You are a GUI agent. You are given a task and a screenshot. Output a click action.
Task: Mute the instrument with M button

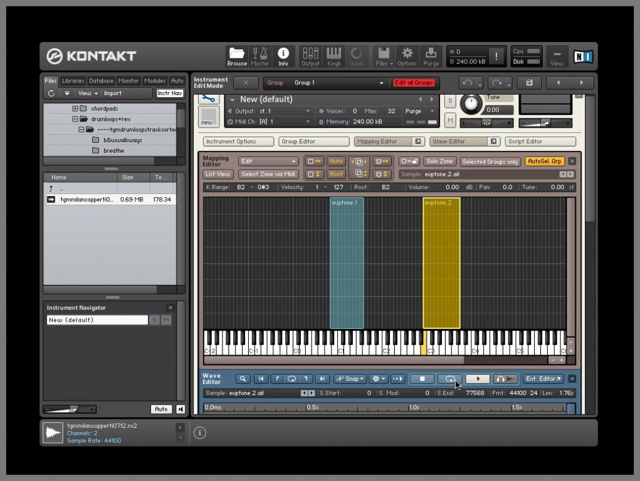coord(450,120)
